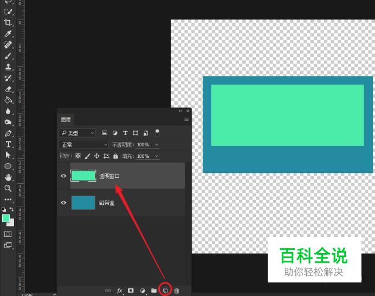Lock image pixels with brush icon
This screenshot has width=375, height=296.
tap(87, 156)
